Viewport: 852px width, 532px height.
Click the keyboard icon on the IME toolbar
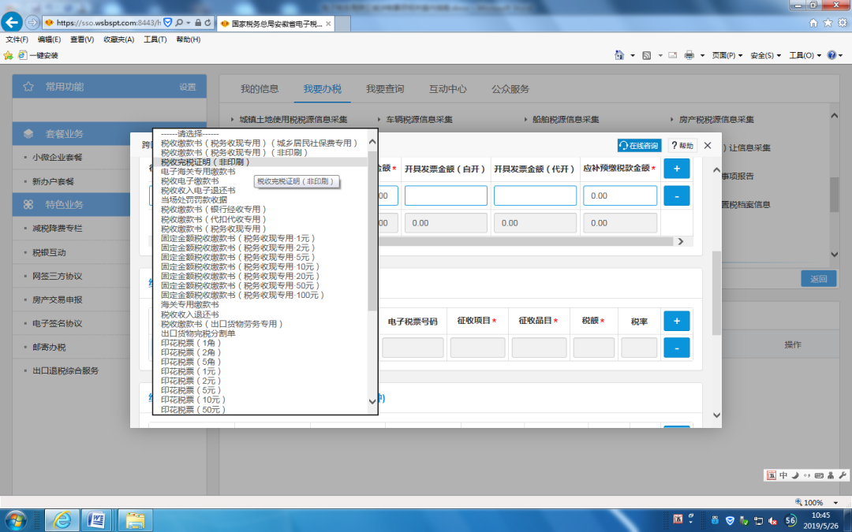pyautogui.click(x=819, y=475)
